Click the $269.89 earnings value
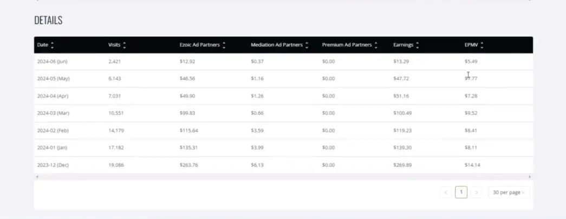This screenshot has width=566, height=219. coord(402,165)
